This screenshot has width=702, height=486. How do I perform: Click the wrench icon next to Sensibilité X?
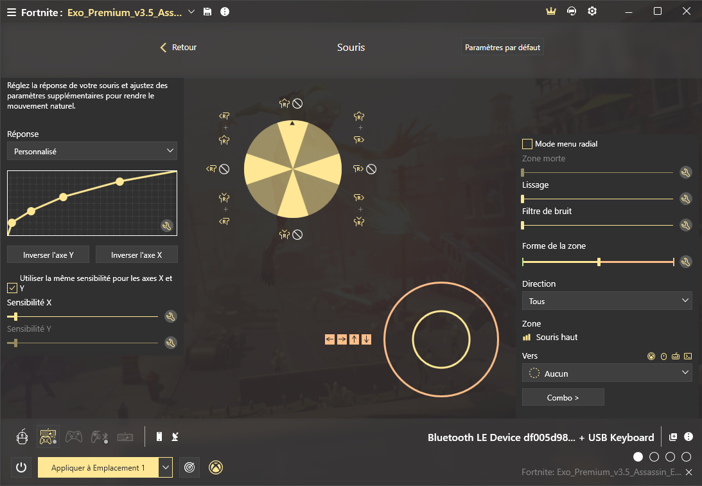point(171,316)
